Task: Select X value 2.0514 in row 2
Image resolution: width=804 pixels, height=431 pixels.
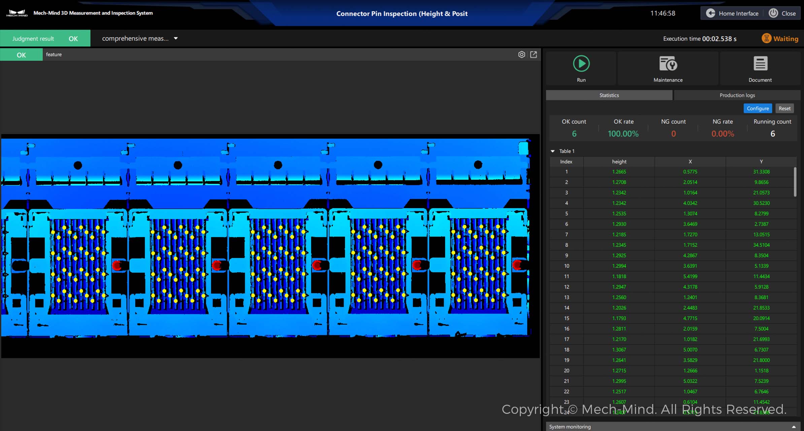Action: (x=690, y=182)
